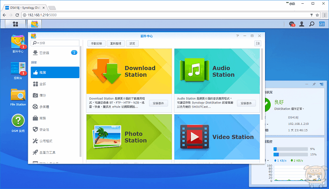Click 設定 (Settings) button in Package Center
This screenshot has width=329, height=189.
tap(132, 44)
